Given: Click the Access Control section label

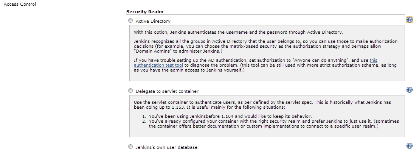Looking at the screenshot, I should click(x=20, y=4).
